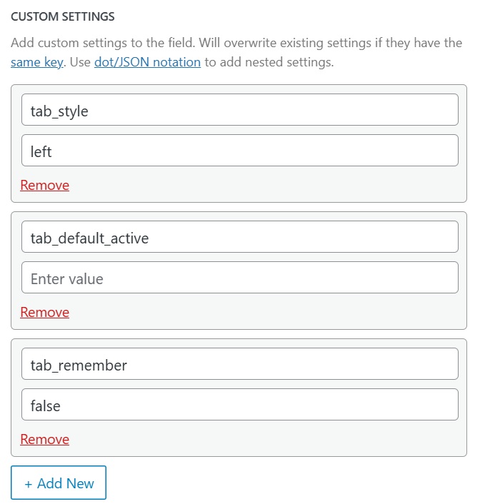Click the tab_remember group panel background
The width and height of the screenshot is (480, 504).
click(x=257, y=440)
